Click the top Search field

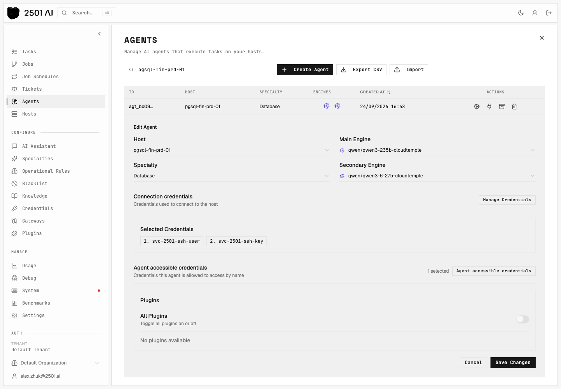click(x=86, y=13)
